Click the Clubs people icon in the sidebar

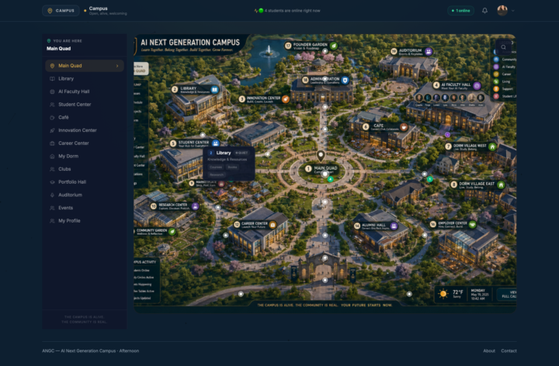[x=52, y=169]
